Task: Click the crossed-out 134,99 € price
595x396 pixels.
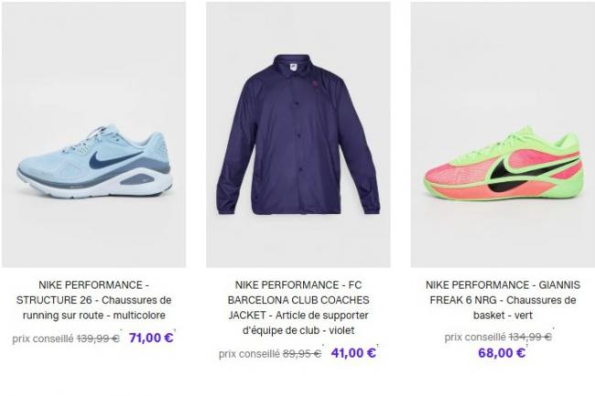Action: click(530, 337)
